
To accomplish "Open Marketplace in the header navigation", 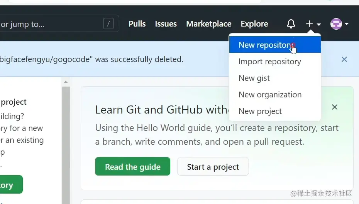I will (x=208, y=24).
